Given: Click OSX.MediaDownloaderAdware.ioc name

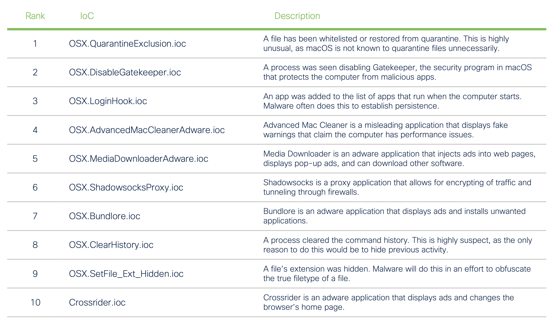Looking at the screenshot, I should [x=138, y=159].
